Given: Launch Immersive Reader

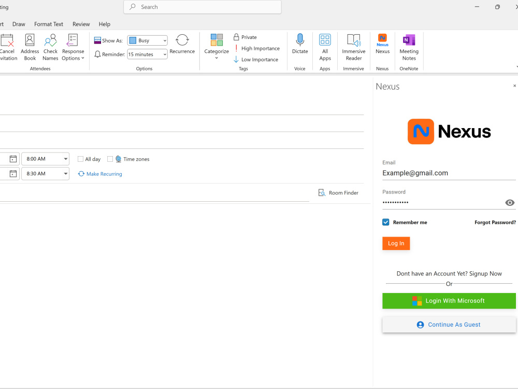Looking at the screenshot, I should tap(353, 47).
